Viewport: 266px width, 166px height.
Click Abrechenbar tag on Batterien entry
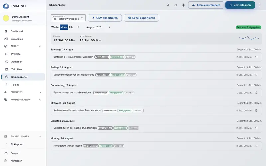[x=102, y=57]
